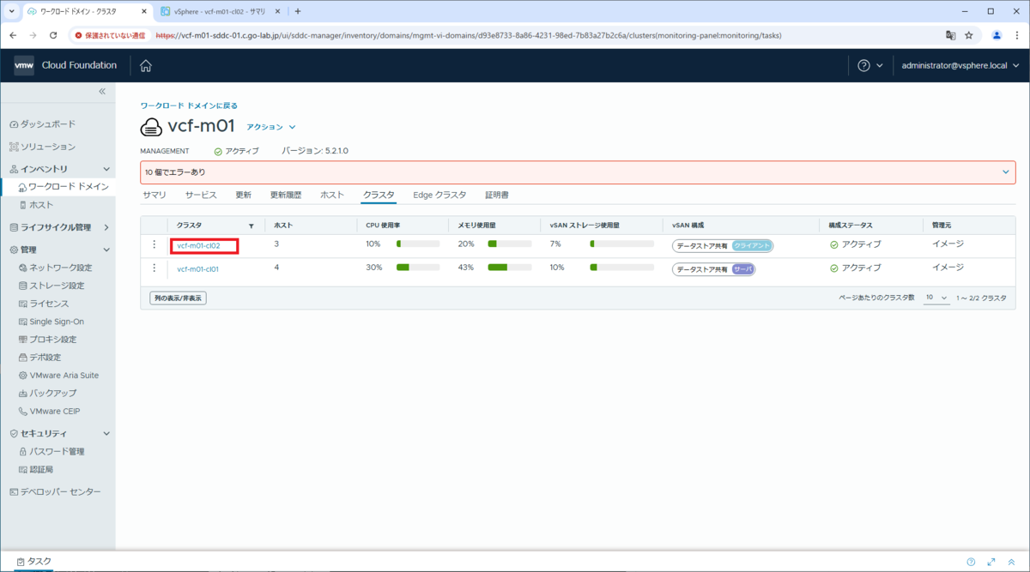Image resolution: width=1030 pixels, height=572 pixels.
Task: Open Single Sign-On in the sidebar
Action: [51, 322]
